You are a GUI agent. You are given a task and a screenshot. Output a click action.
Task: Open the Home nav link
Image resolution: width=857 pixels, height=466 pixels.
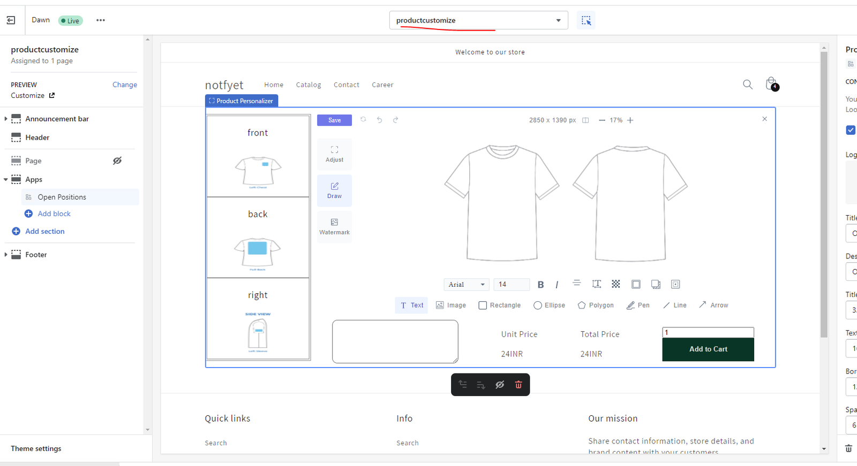[274, 85]
